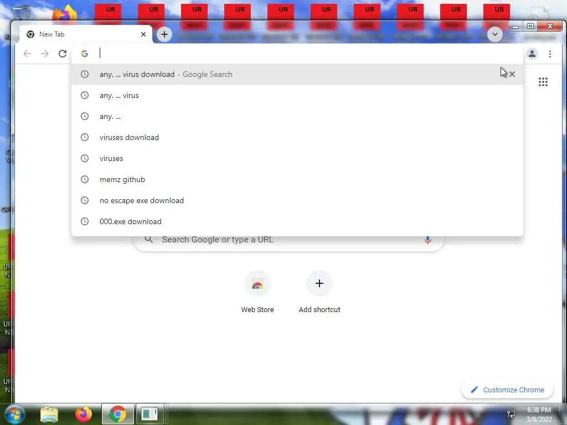The height and width of the screenshot is (425, 567).
Task: Reload the page with refresh icon
Action: [x=63, y=54]
